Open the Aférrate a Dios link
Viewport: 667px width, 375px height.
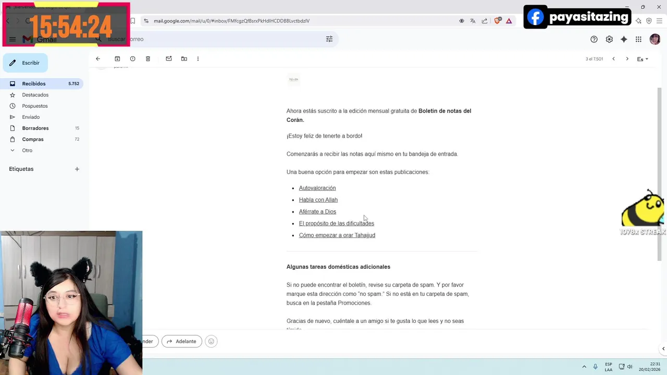(317, 211)
